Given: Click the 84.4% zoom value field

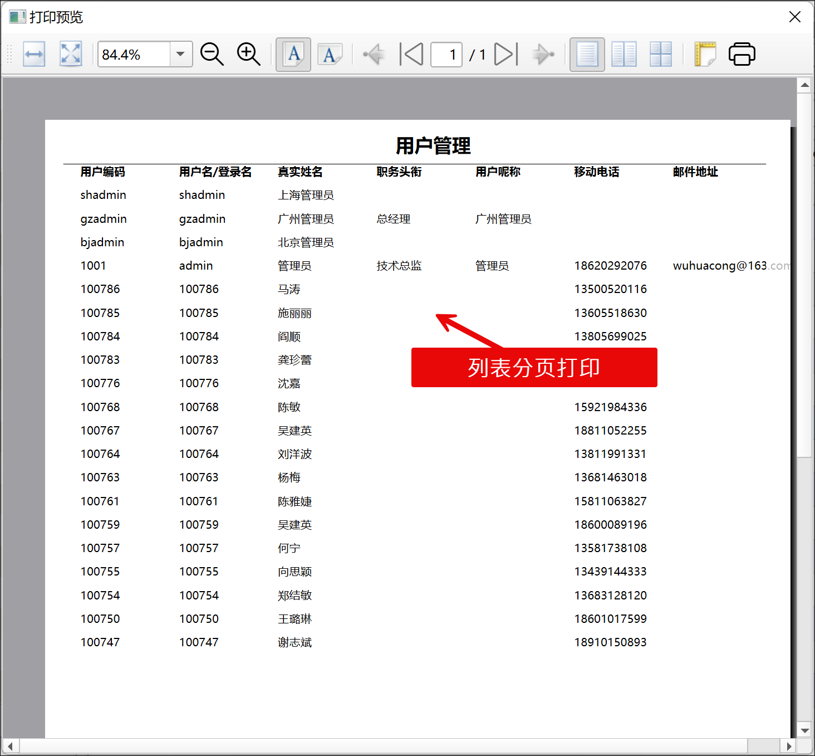Looking at the screenshot, I should 134,55.
